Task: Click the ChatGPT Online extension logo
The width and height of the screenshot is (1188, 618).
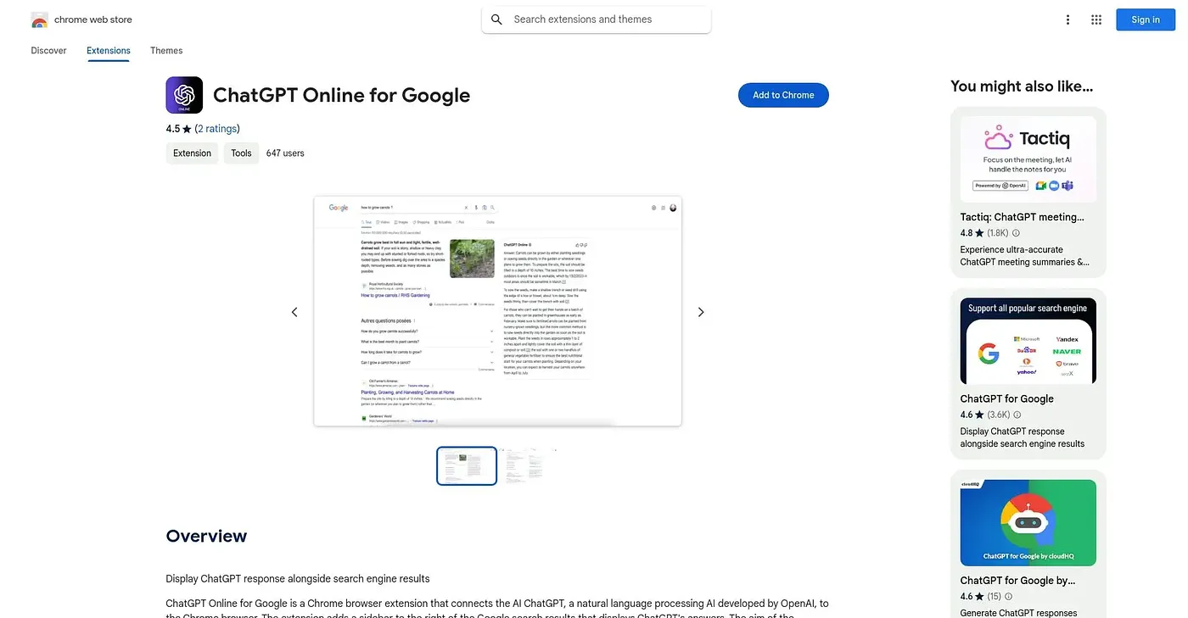Action: click(184, 95)
